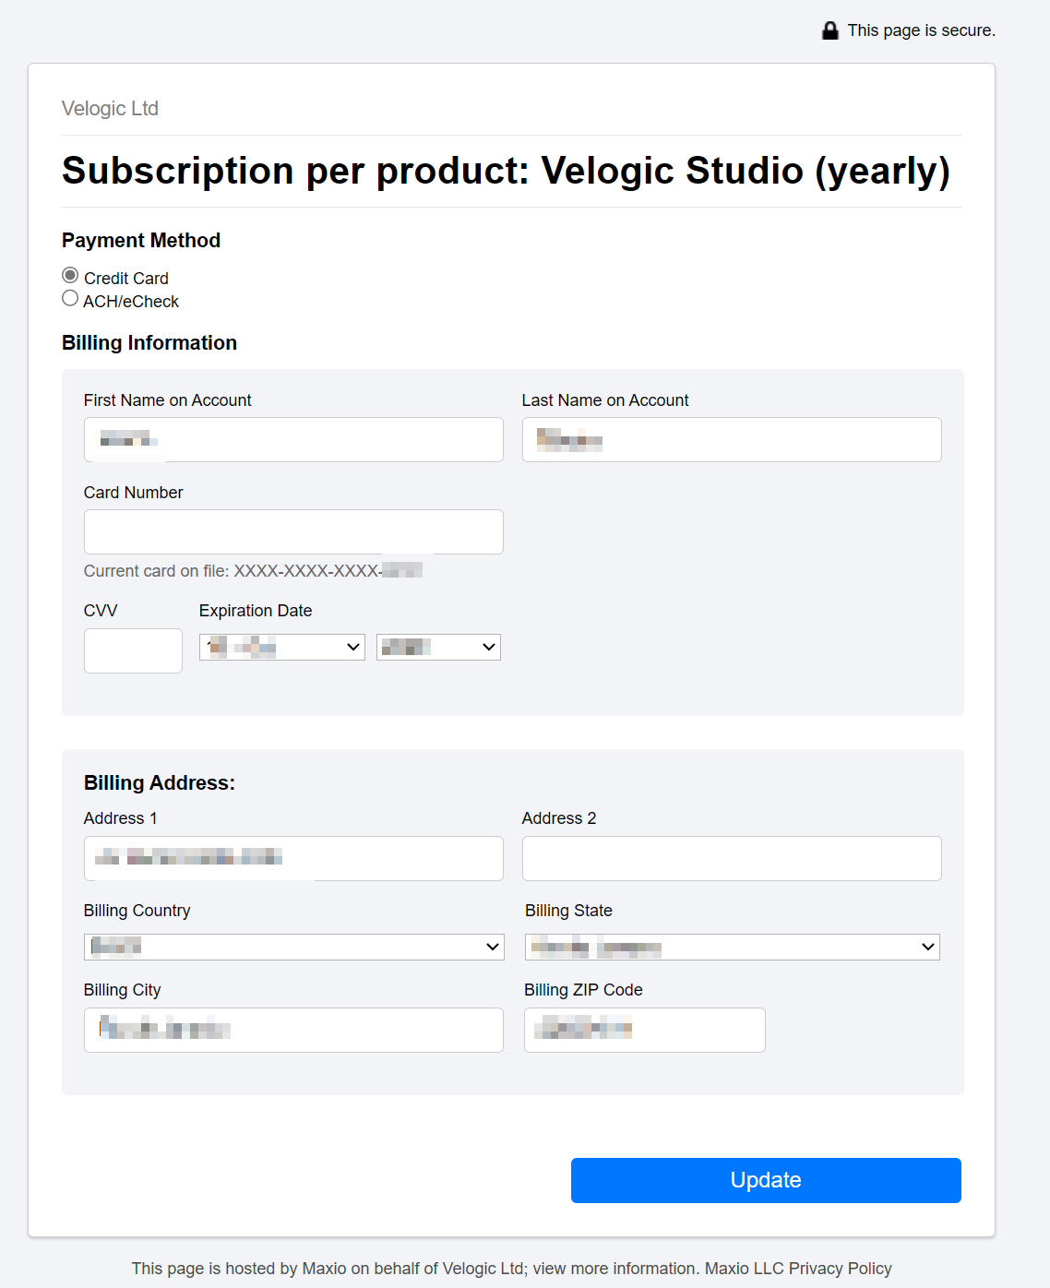Click the secure page lock icon
Image resolution: width=1050 pixels, height=1288 pixels.
830,30
